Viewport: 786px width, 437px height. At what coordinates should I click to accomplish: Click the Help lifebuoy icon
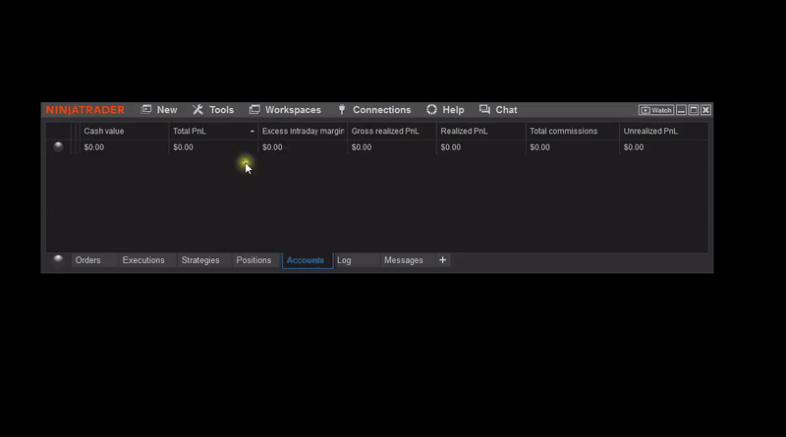(x=431, y=110)
